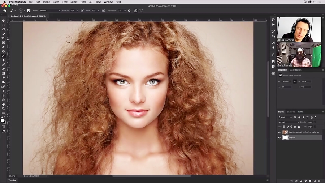Open layer Fill dropdown arrow
This screenshot has width=325, height=183.
tap(315, 127)
